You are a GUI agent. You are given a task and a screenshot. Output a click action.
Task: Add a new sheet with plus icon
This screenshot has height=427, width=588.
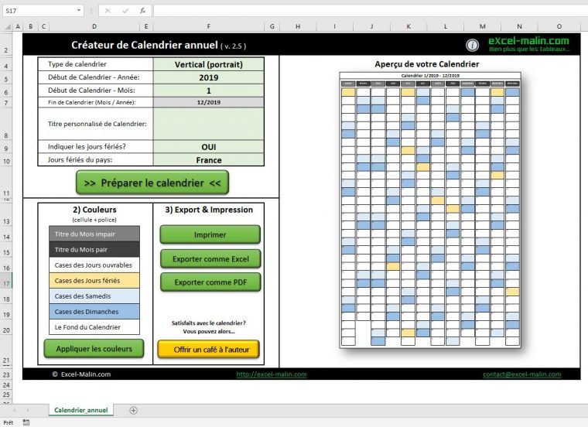(133, 410)
